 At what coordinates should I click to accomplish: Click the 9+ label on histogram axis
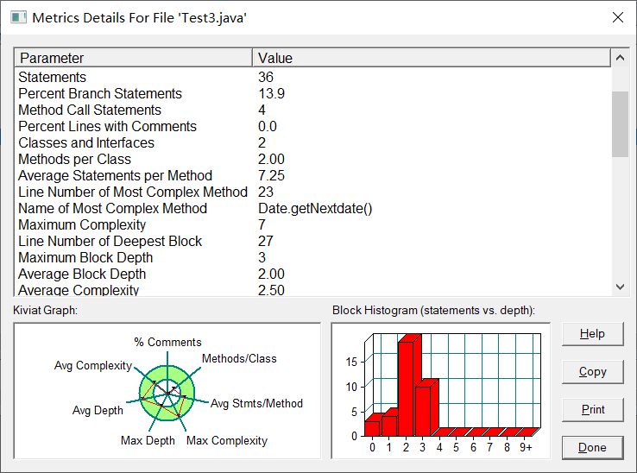tap(526, 447)
